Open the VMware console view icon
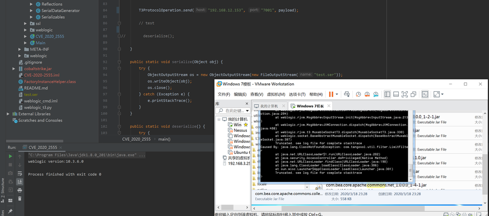The height and width of the screenshot is (216, 489). (425, 95)
